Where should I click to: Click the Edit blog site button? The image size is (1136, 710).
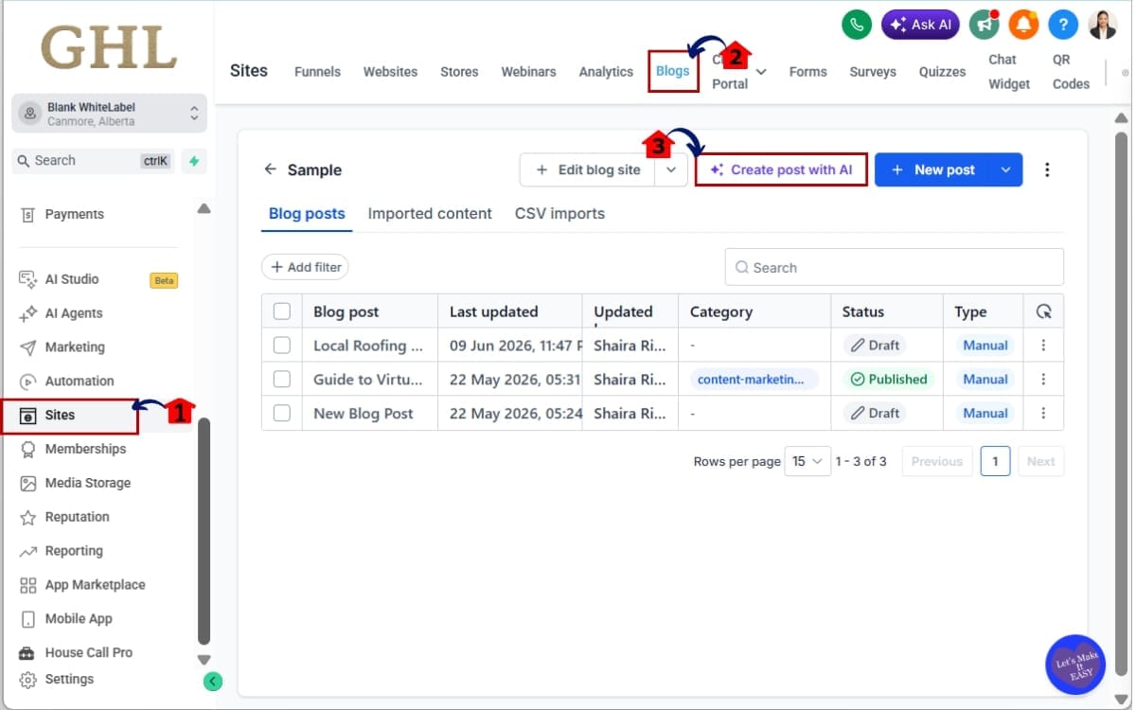(x=588, y=169)
